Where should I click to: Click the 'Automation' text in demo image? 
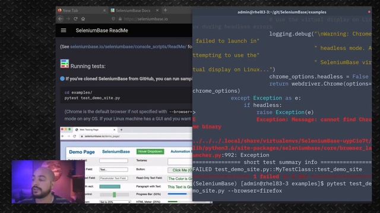pyautogui.click(x=180, y=151)
